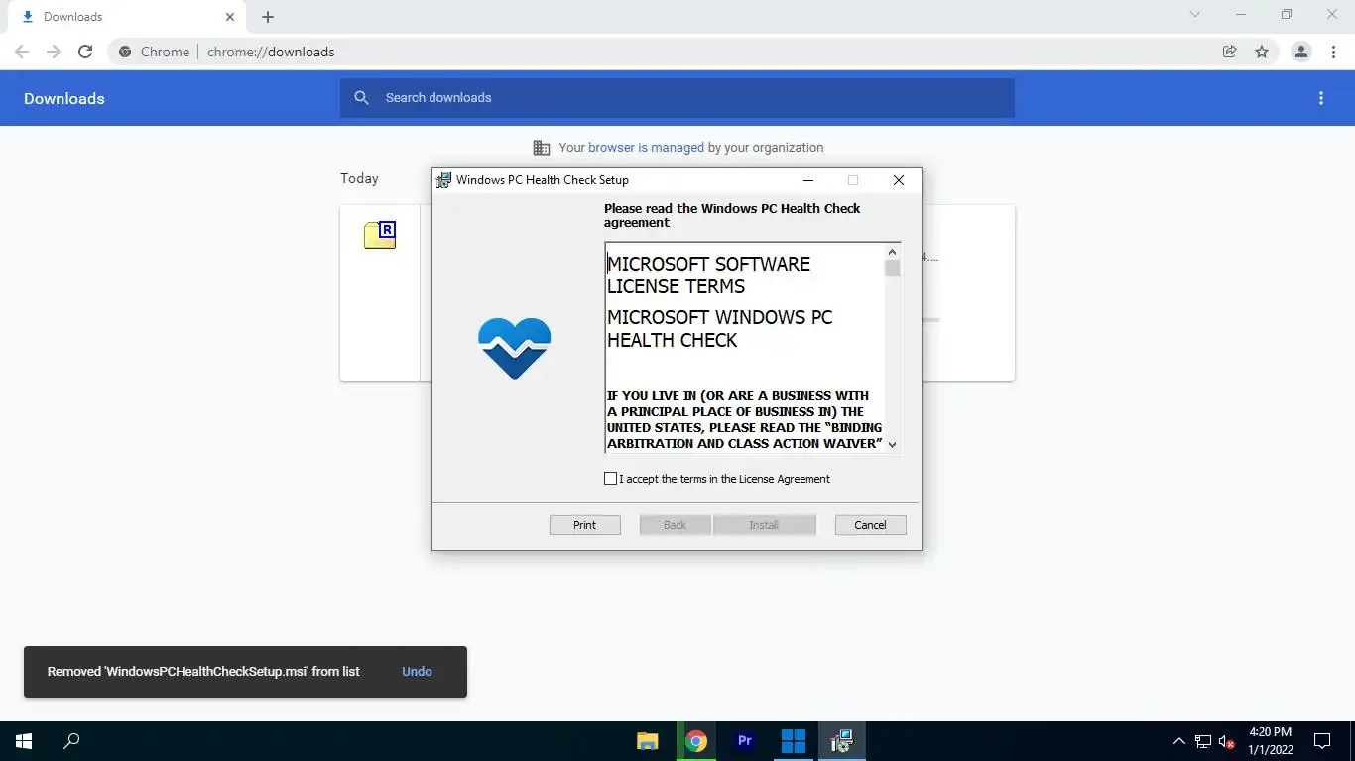
Task: Open a new Chrome tab
Action: [x=268, y=17]
